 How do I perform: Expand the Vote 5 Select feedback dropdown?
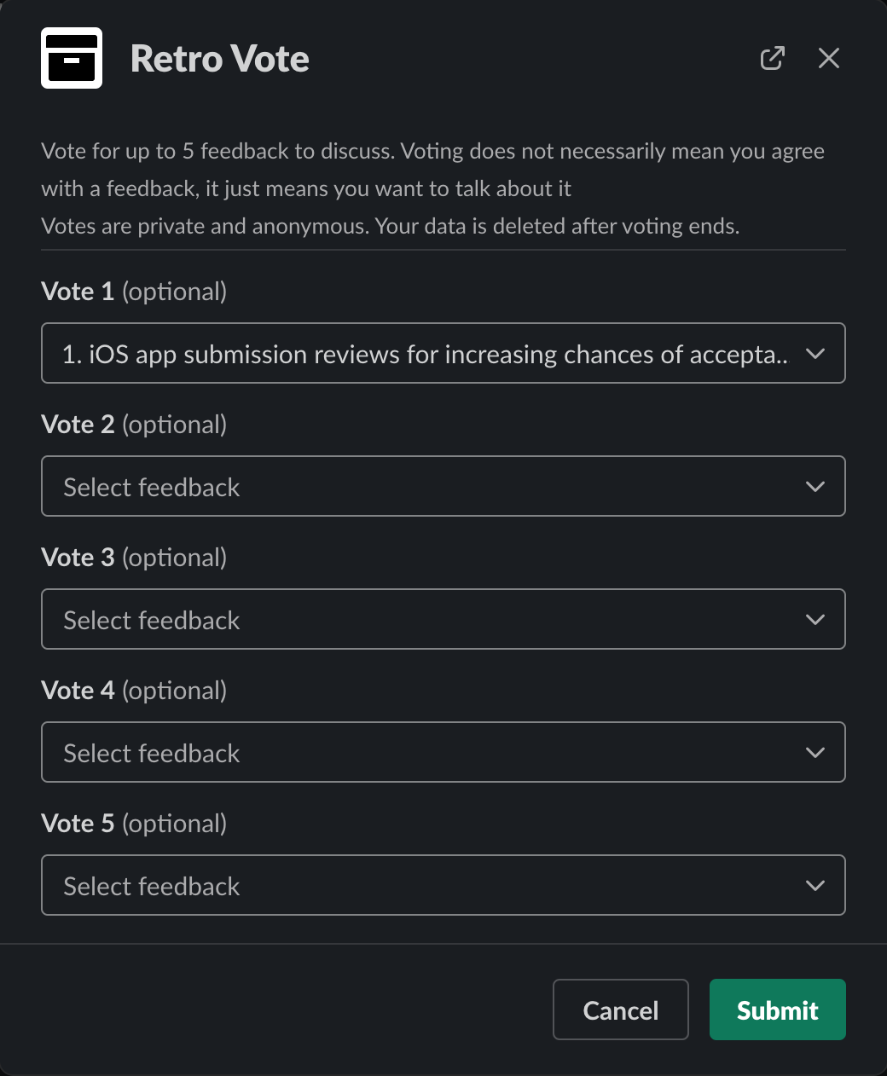(425, 885)
